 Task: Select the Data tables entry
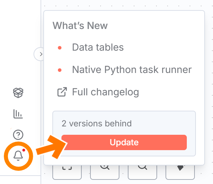pyautogui.click(x=98, y=47)
